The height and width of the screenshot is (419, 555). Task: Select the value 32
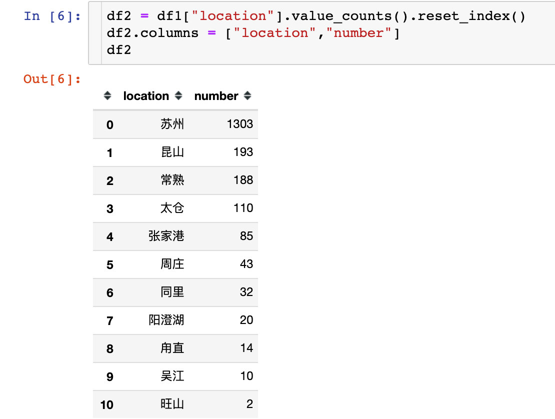(x=246, y=291)
